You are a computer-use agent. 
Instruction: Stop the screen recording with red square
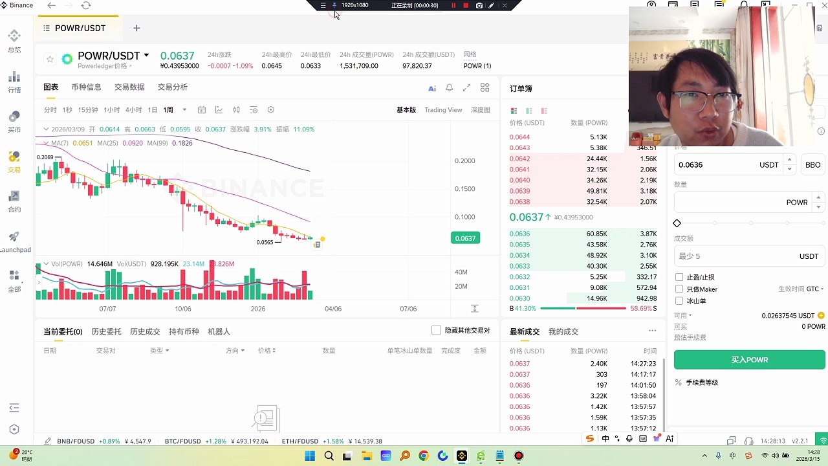466,5
